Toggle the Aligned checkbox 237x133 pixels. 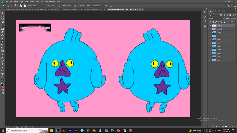(78, 6)
